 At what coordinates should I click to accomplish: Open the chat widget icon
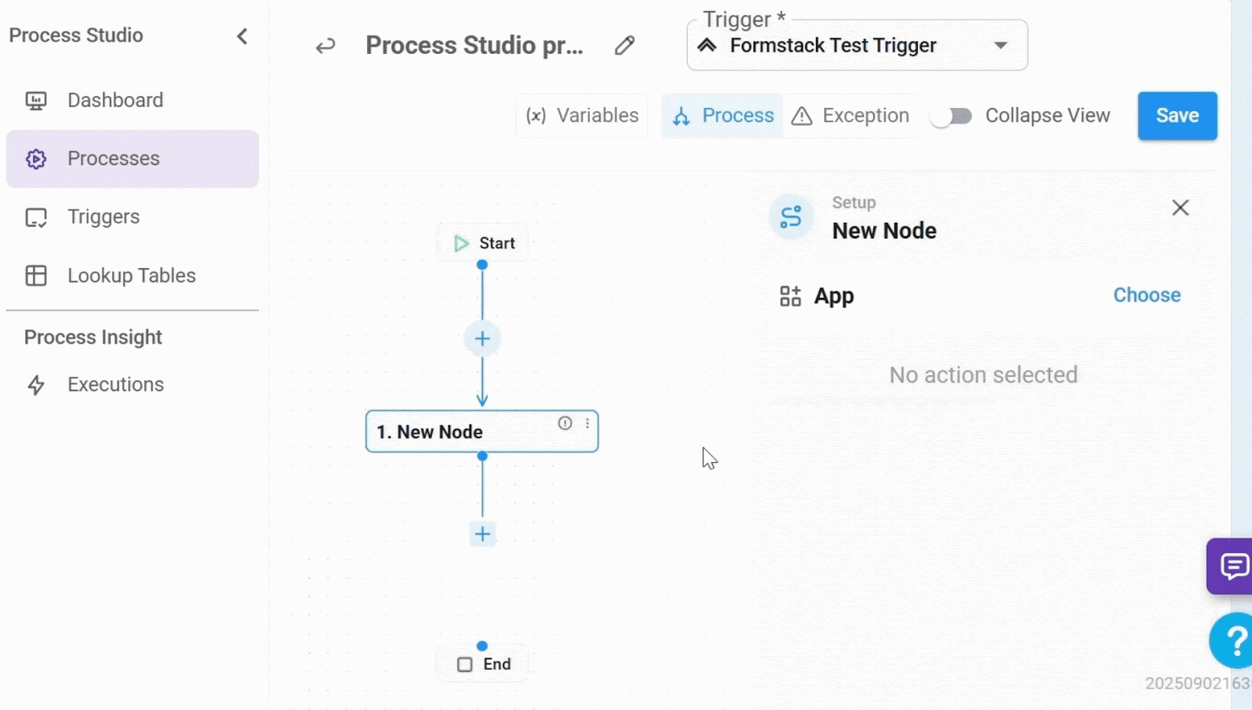[x=1234, y=566]
